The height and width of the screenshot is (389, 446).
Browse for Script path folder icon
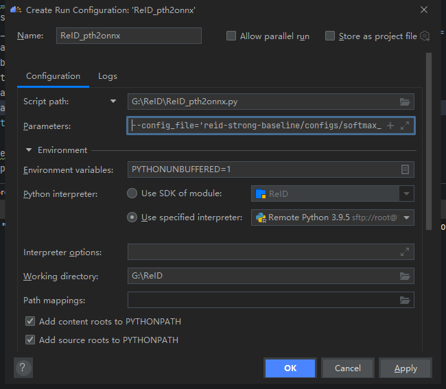point(406,102)
